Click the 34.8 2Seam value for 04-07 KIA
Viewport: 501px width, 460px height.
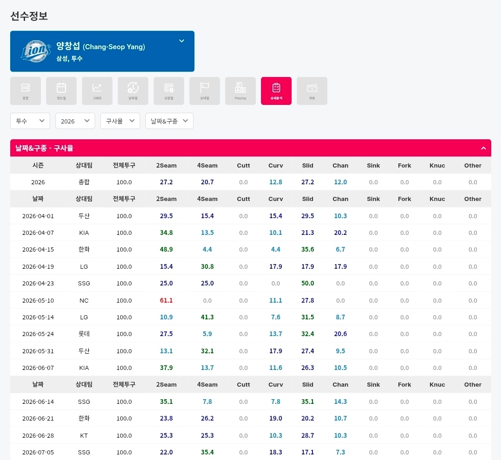click(167, 233)
